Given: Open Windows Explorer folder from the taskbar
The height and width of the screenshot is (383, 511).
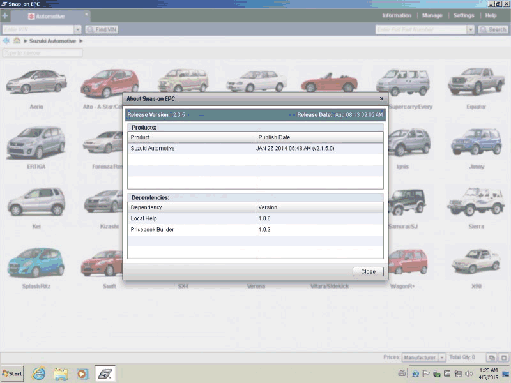Looking at the screenshot, I should tap(61, 374).
